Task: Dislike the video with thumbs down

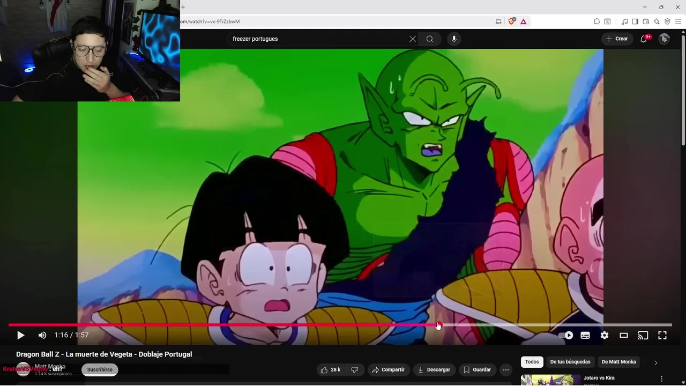Action: 354,370
